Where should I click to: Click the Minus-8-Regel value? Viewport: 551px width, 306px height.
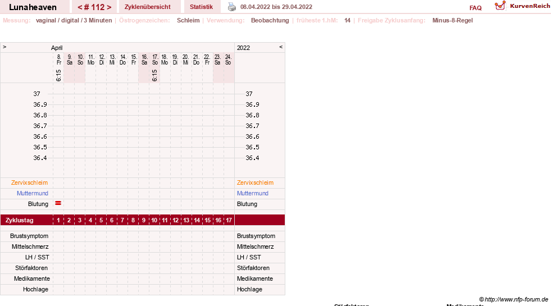pyautogui.click(x=453, y=20)
